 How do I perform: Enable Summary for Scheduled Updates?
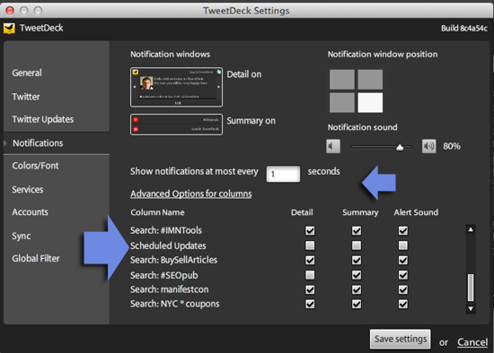click(x=357, y=245)
